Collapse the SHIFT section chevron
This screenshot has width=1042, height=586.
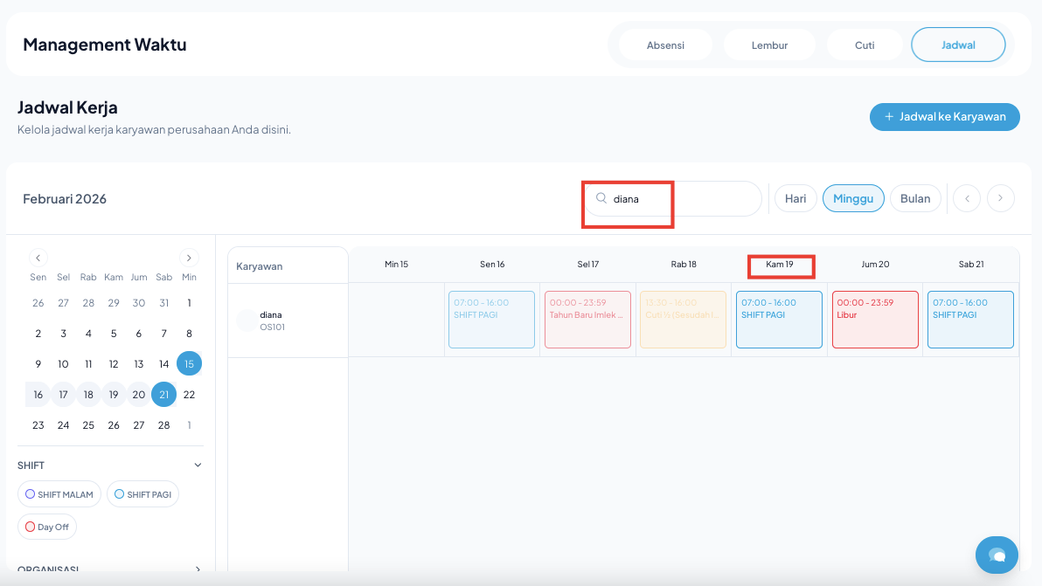point(198,465)
